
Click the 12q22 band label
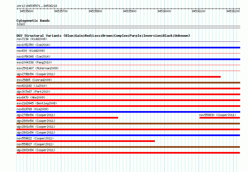tap(21, 24)
